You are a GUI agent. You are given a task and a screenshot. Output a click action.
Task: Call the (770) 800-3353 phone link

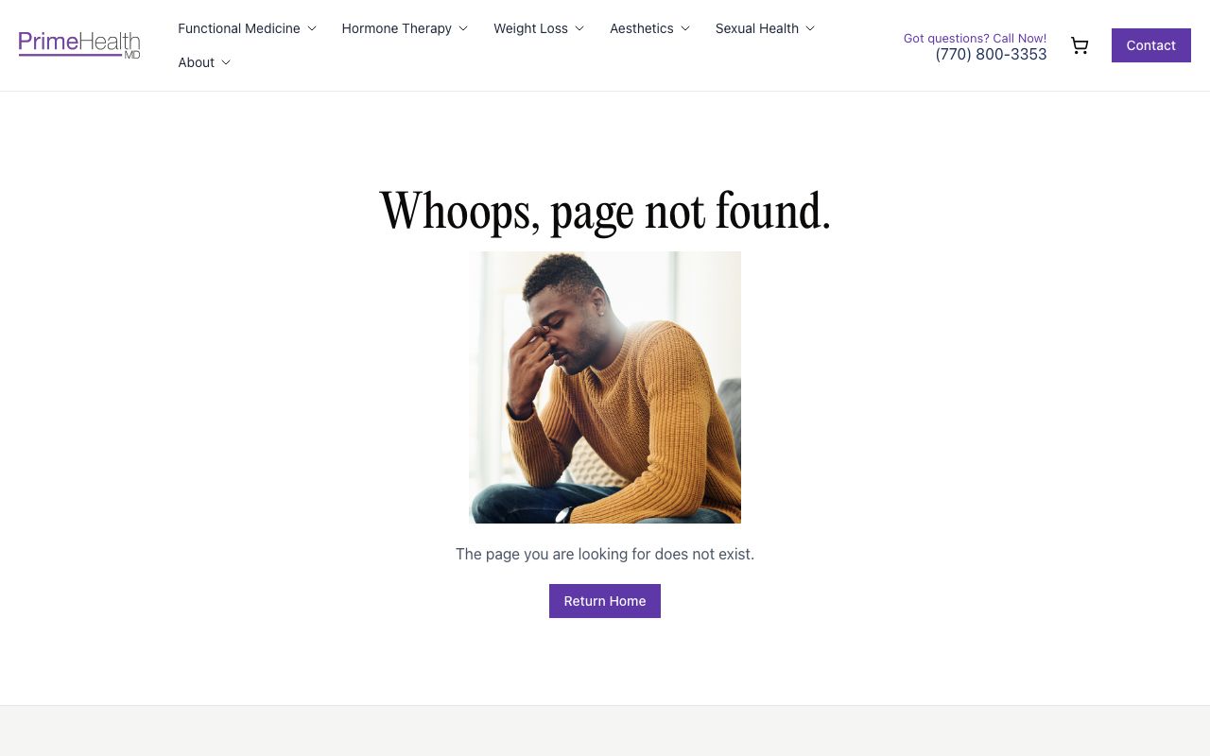(991, 55)
